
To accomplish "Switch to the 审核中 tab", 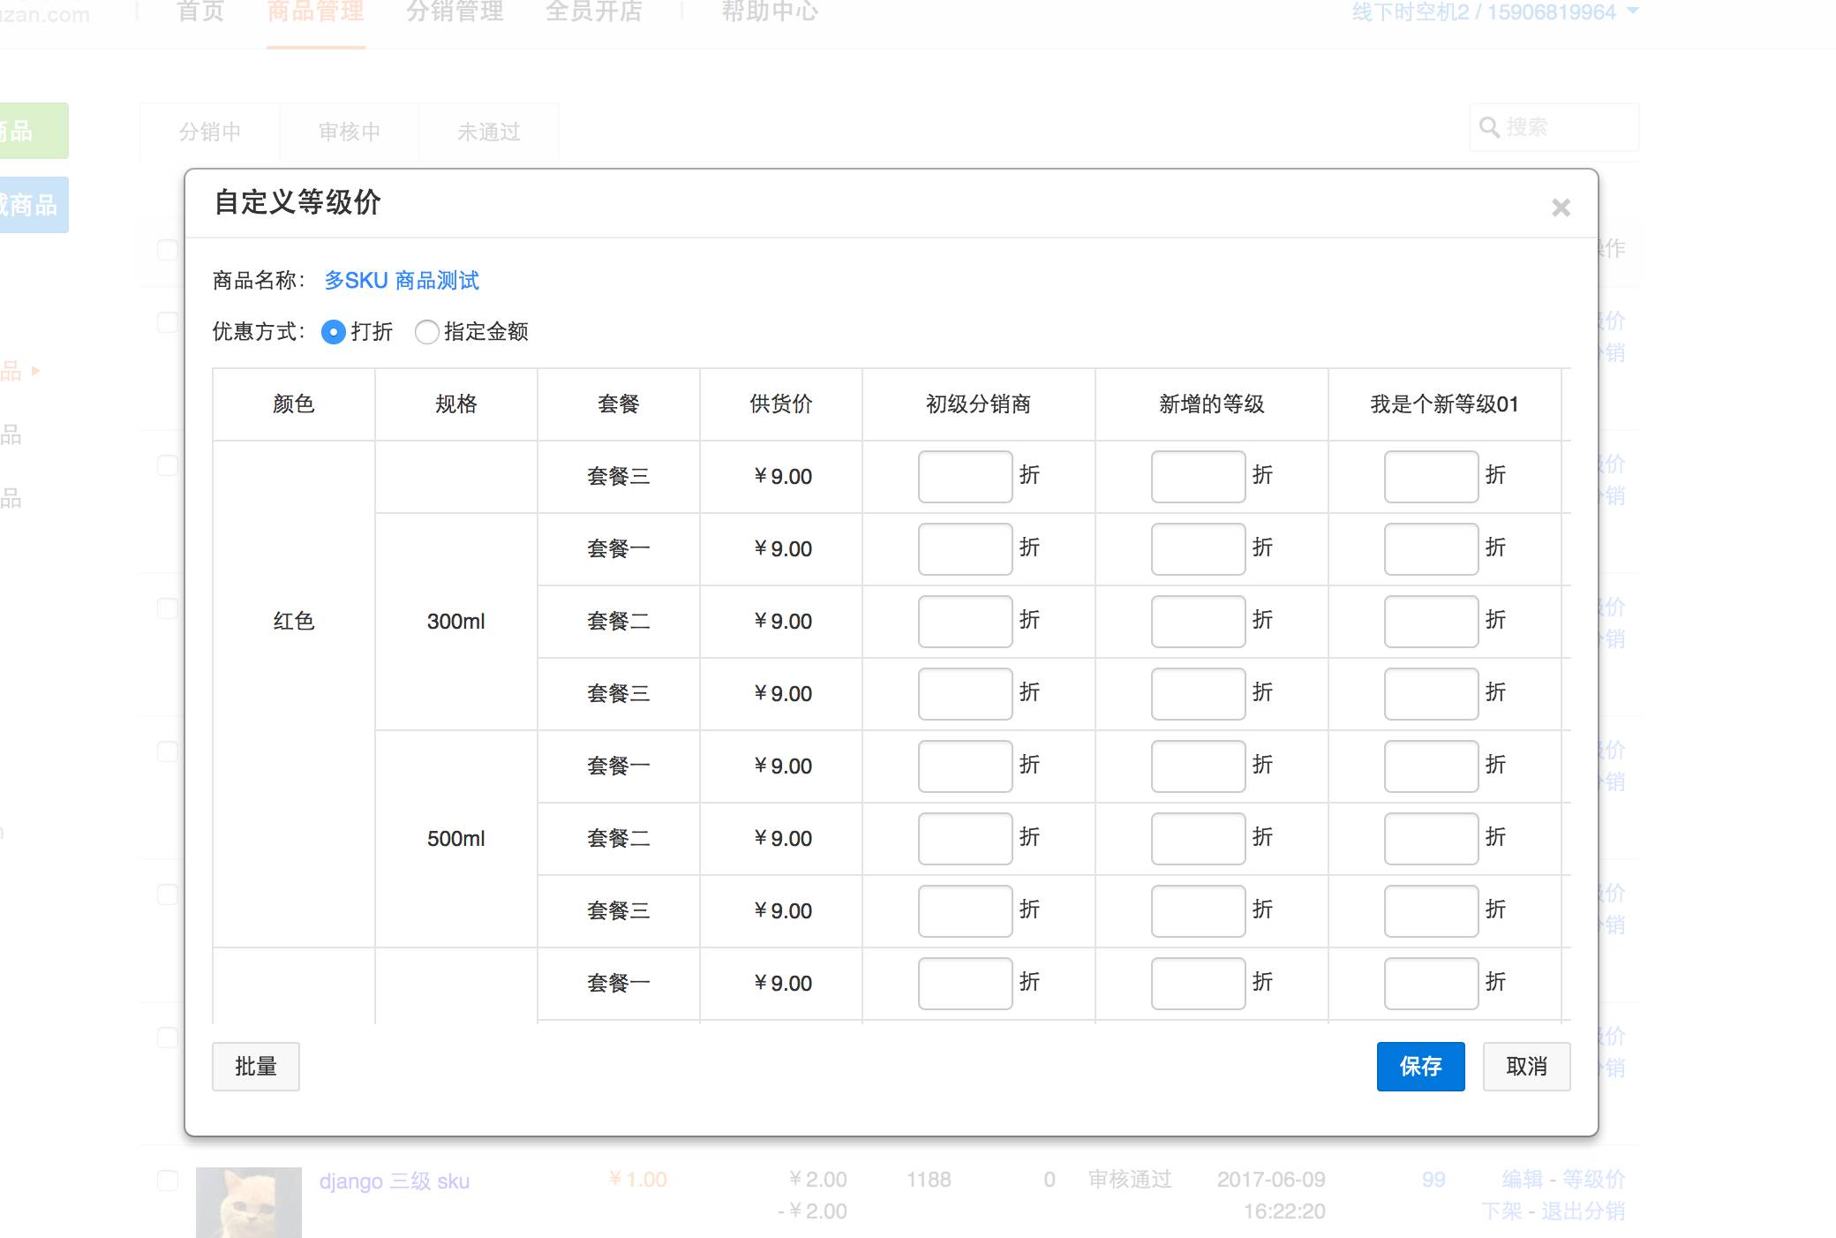I will pos(350,132).
